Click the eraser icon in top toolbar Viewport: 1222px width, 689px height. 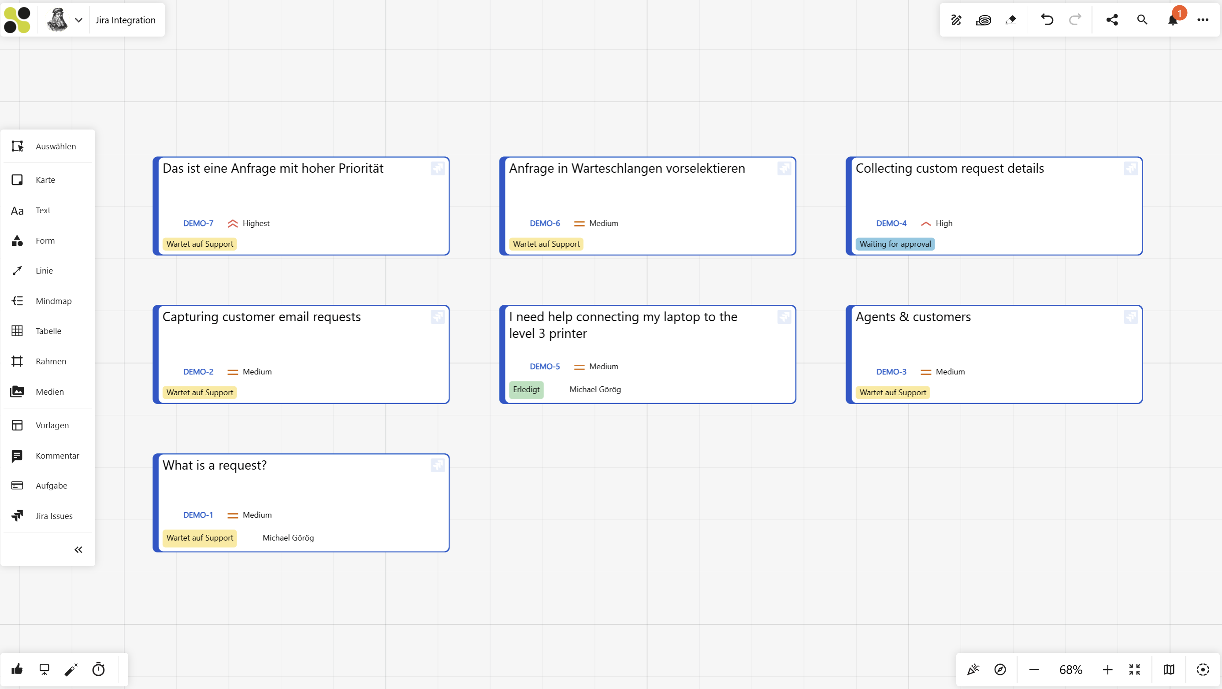1010,19
